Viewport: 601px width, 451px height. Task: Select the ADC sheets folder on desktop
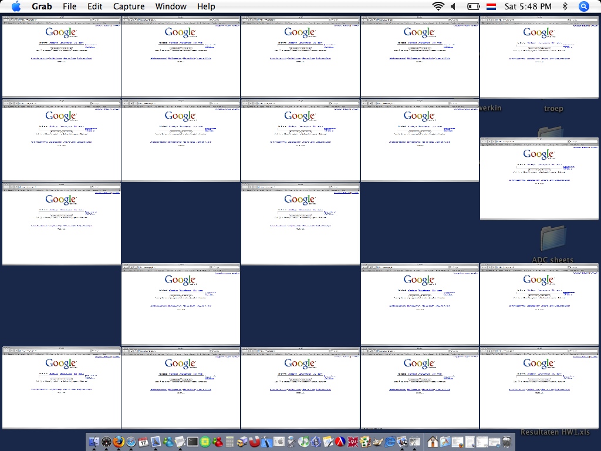pyautogui.click(x=553, y=239)
